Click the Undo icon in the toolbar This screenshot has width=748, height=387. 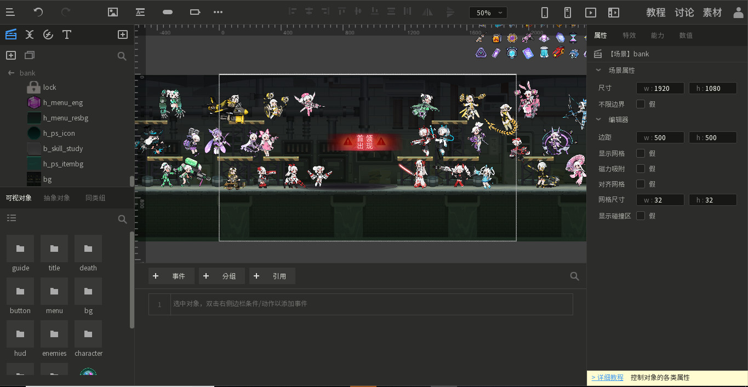click(x=37, y=12)
